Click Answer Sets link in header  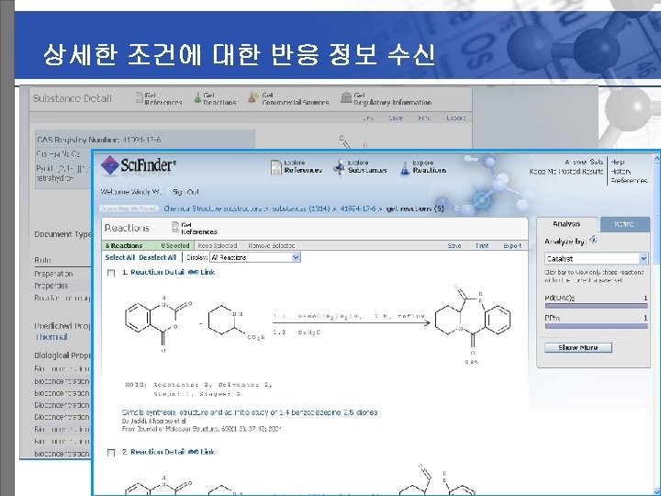[584, 162]
